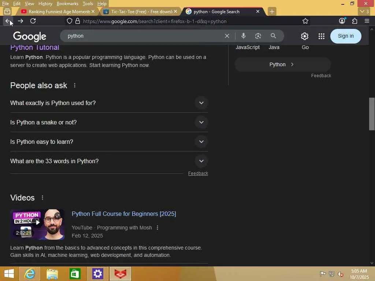Click the tracking protection shield icon
Image resolution: width=375 pixels, height=281 pixels.
coord(69,21)
